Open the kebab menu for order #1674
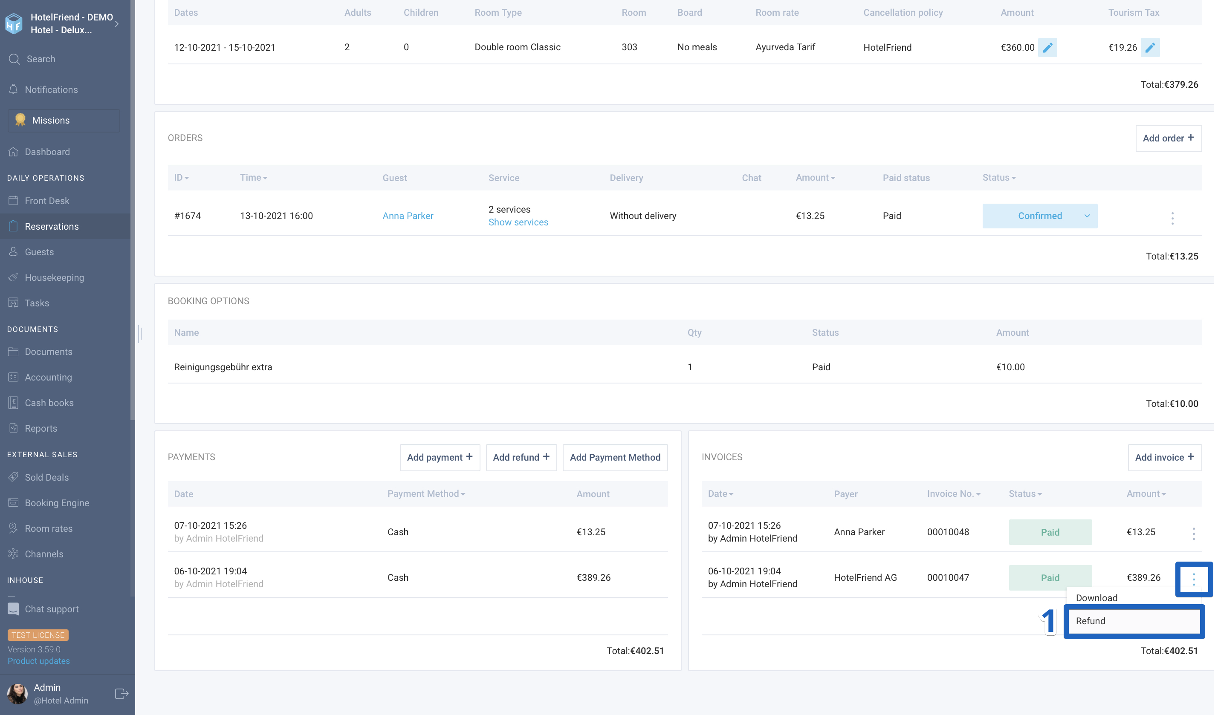Image resolution: width=1215 pixels, height=715 pixels. pyautogui.click(x=1172, y=217)
